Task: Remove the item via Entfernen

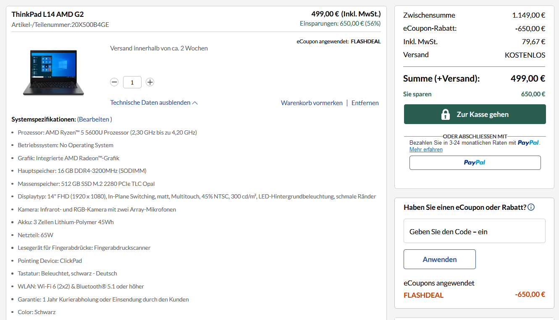Action: (365, 103)
